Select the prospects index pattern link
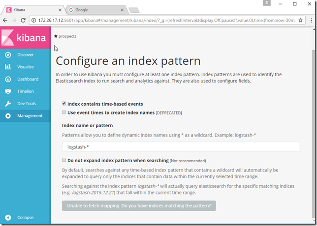This screenshot has width=317, height=226. (67, 36)
